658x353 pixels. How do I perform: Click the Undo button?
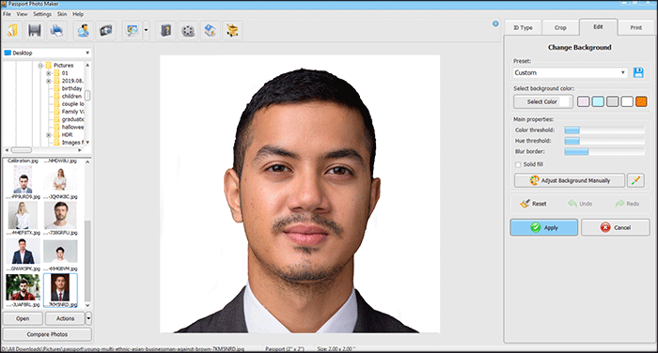580,204
